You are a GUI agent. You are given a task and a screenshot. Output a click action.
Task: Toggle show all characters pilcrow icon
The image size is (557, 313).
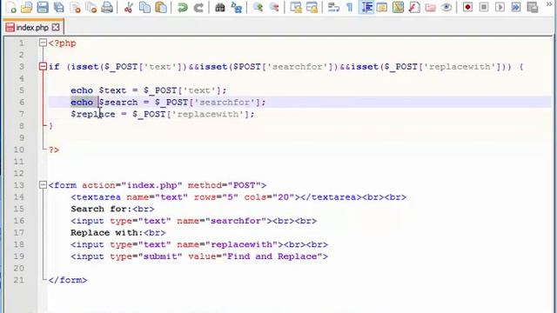(x=350, y=7)
